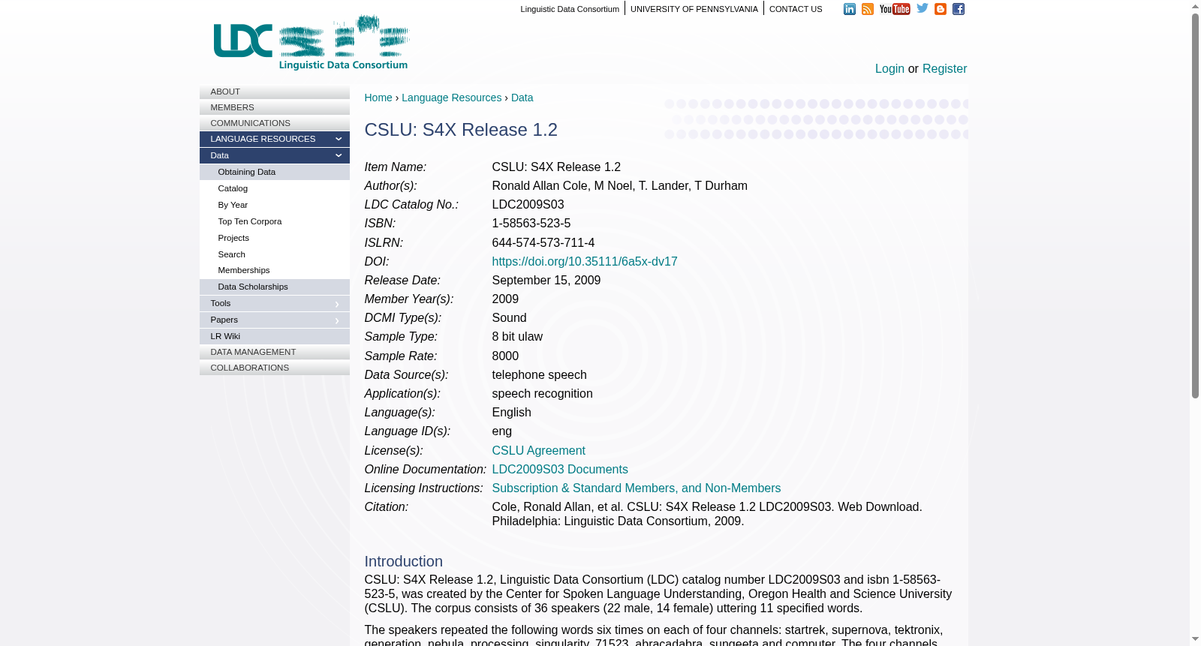Screen dimensions: 1201x646
Task: Click the LDC Linguistic Data Consortium logo
Action: pos(312,43)
